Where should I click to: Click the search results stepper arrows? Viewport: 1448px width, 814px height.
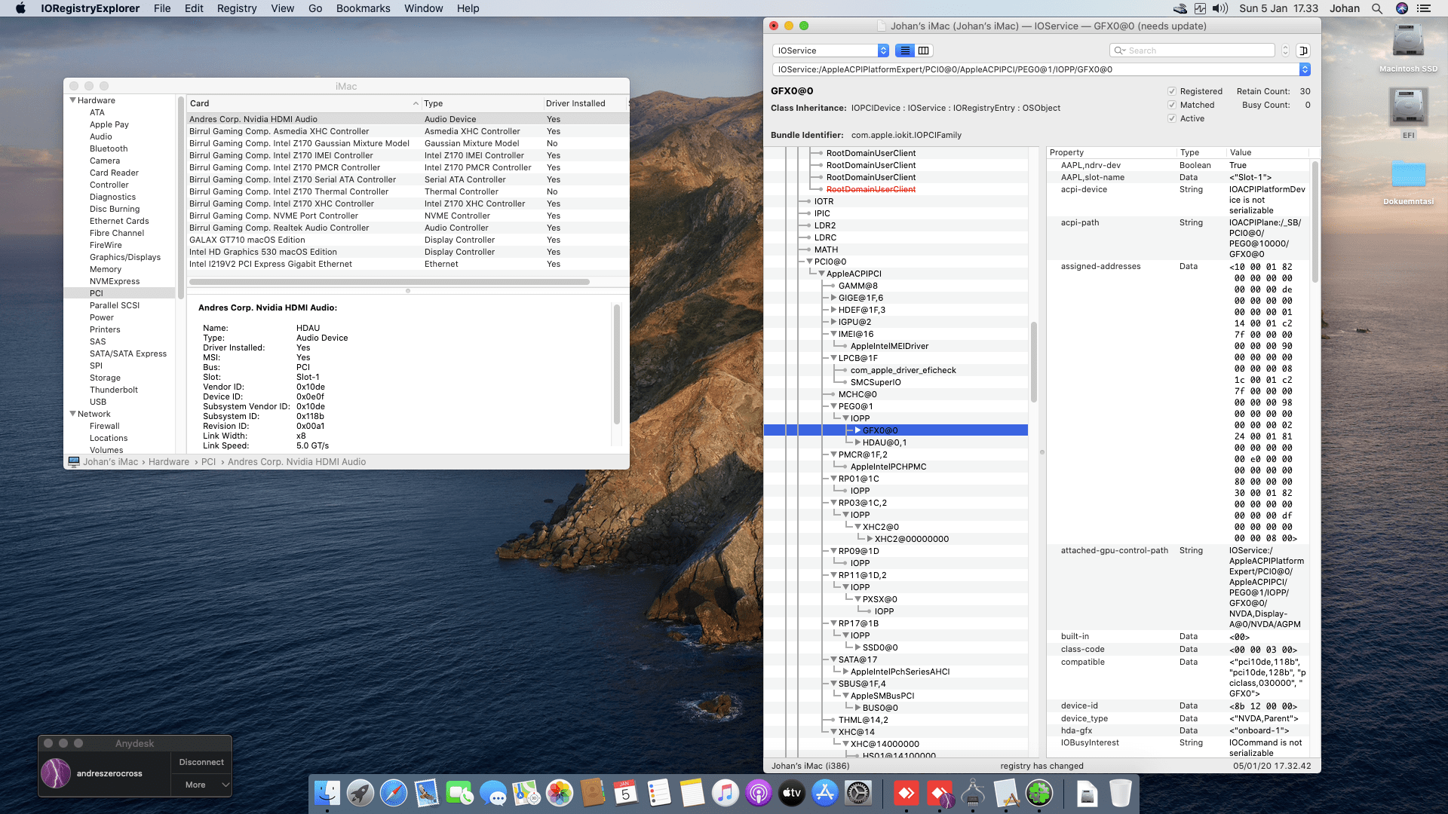(x=1286, y=50)
